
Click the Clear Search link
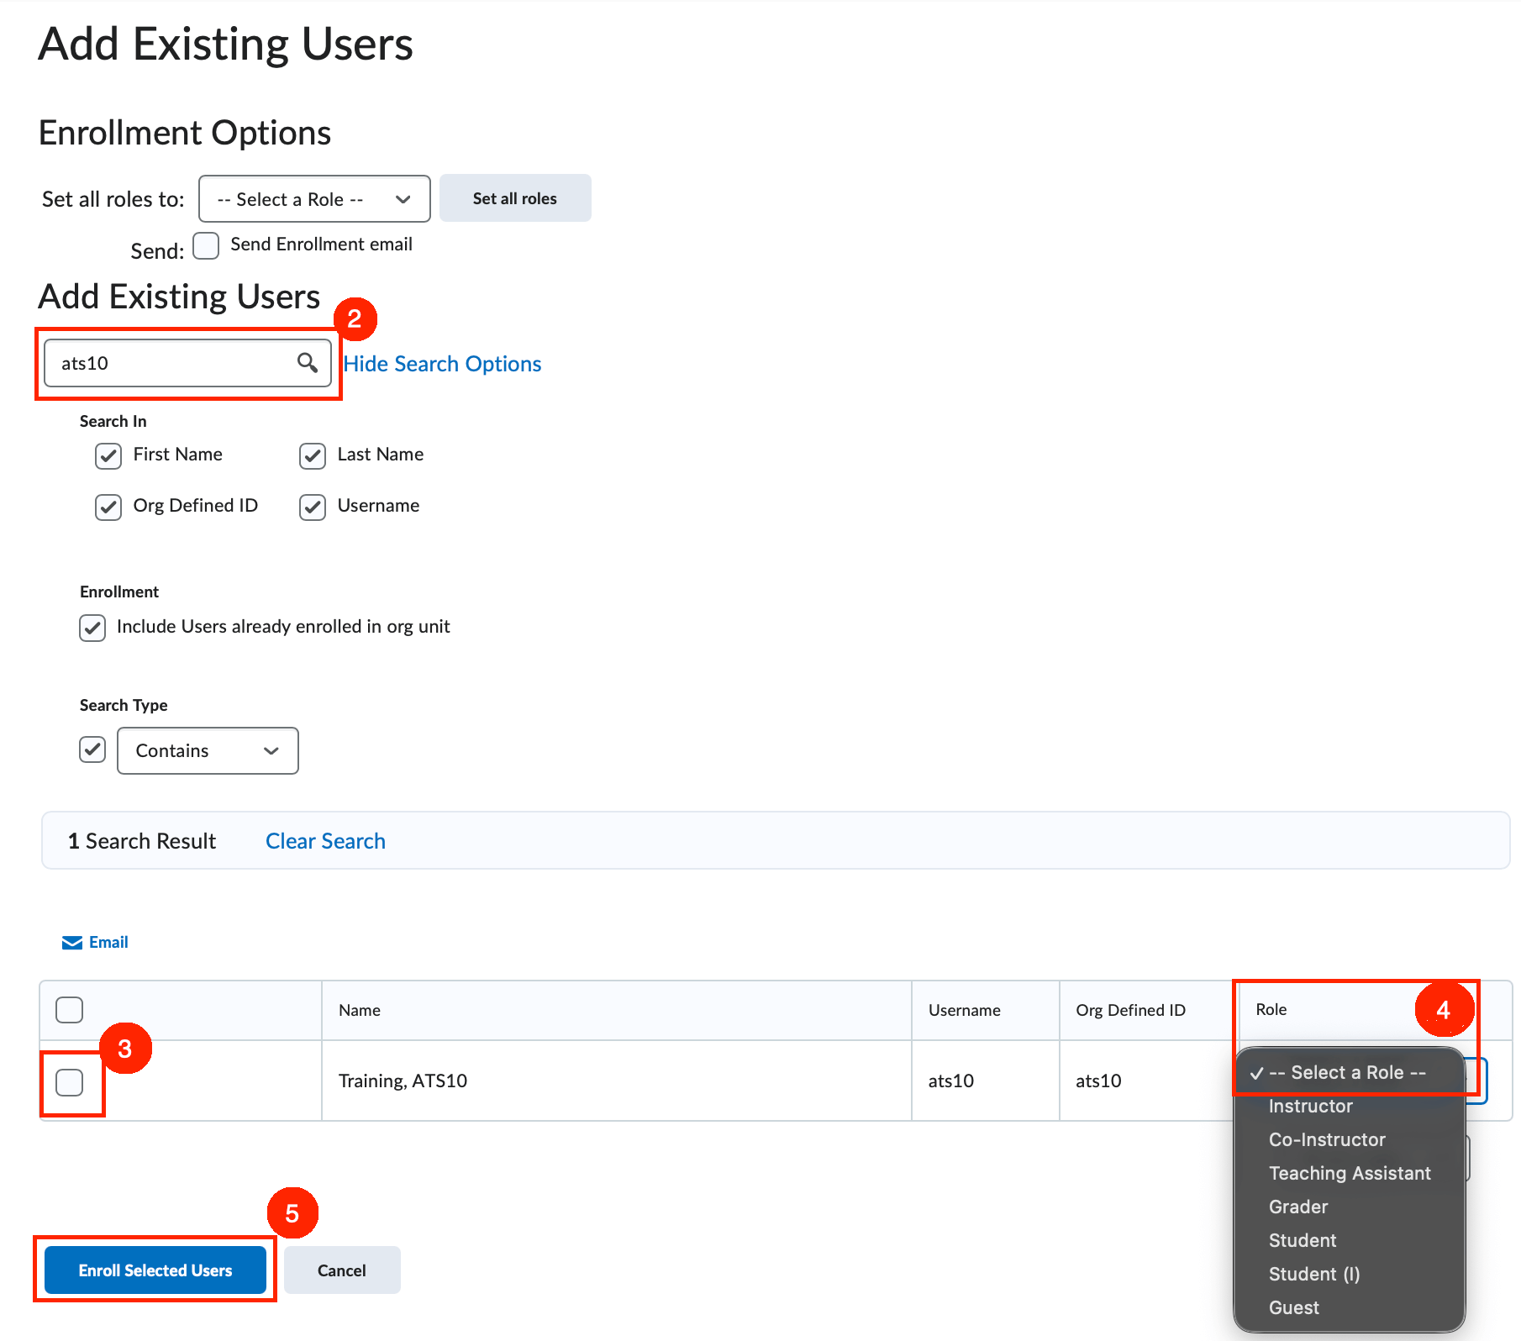(x=325, y=841)
